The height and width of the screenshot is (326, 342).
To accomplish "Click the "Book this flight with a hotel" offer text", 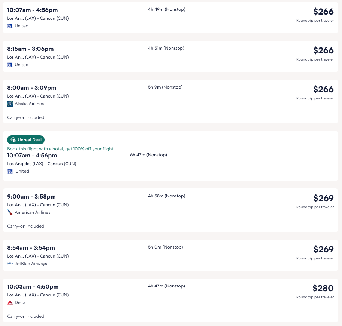I will 60,149.
